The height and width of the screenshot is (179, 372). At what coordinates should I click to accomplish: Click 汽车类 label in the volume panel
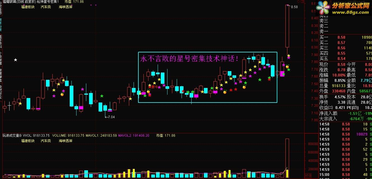pyautogui.click(x=46, y=141)
